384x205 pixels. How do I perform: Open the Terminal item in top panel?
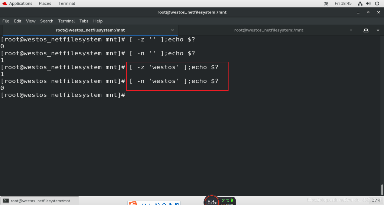pyautogui.click(x=67, y=4)
